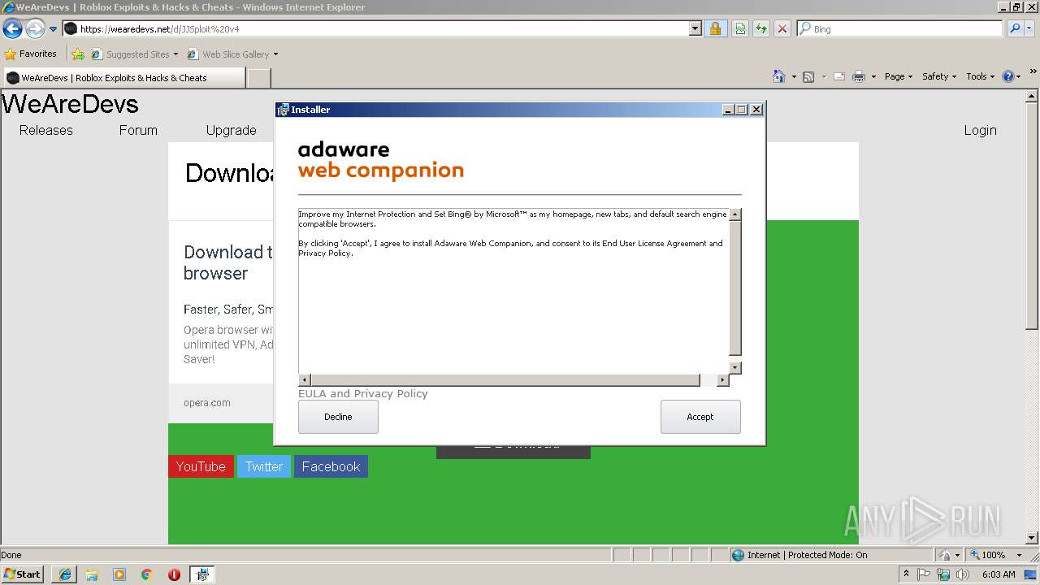Click the browser page vertical scrollbar
The height and width of the screenshot is (585, 1040).
(1033, 315)
